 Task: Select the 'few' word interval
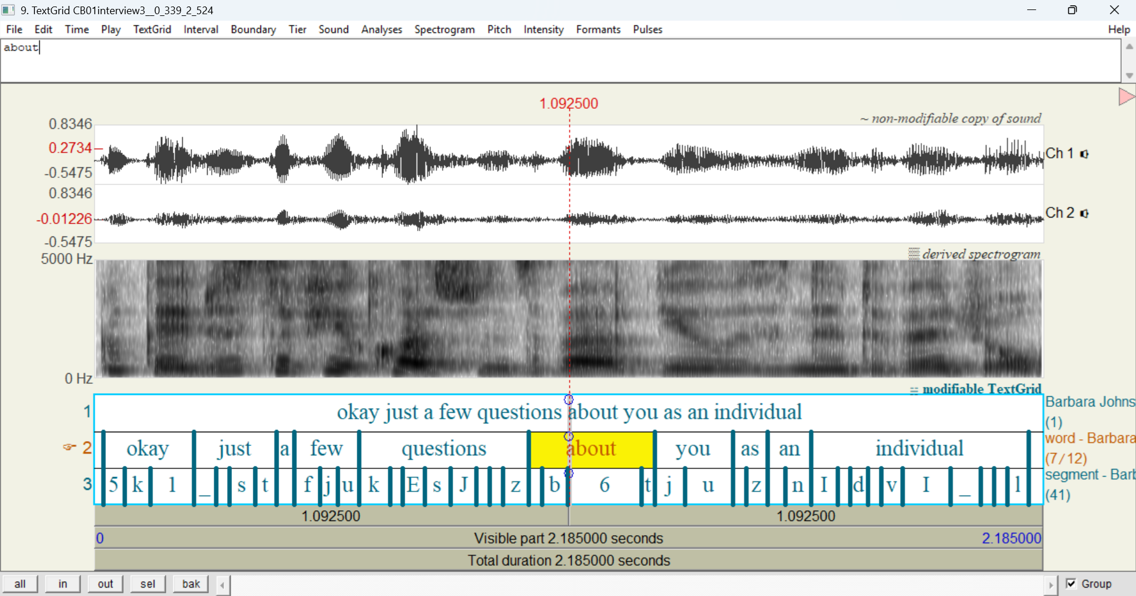[x=327, y=449]
